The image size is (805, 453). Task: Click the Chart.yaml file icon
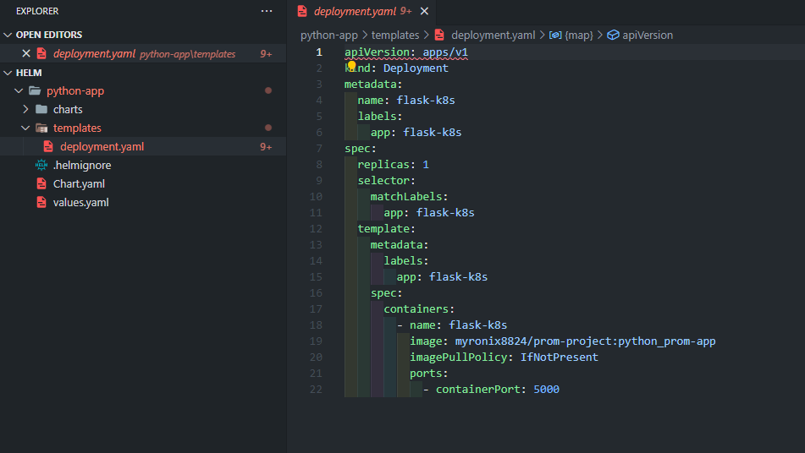(x=41, y=183)
